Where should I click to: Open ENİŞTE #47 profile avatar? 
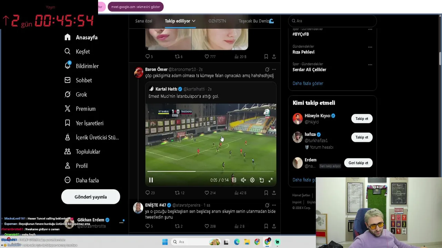tap(138, 208)
